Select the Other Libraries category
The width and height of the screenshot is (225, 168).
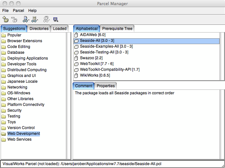(20, 99)
